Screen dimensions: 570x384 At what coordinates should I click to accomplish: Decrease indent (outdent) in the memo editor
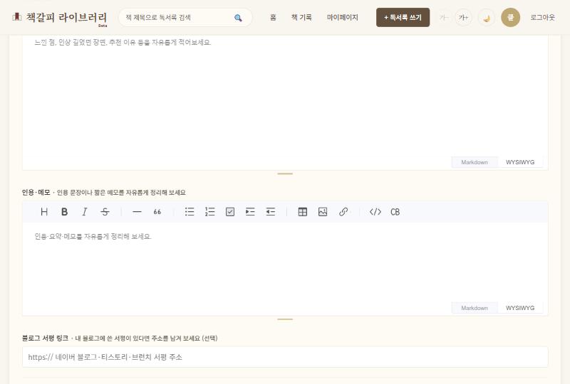click(271, 212)
